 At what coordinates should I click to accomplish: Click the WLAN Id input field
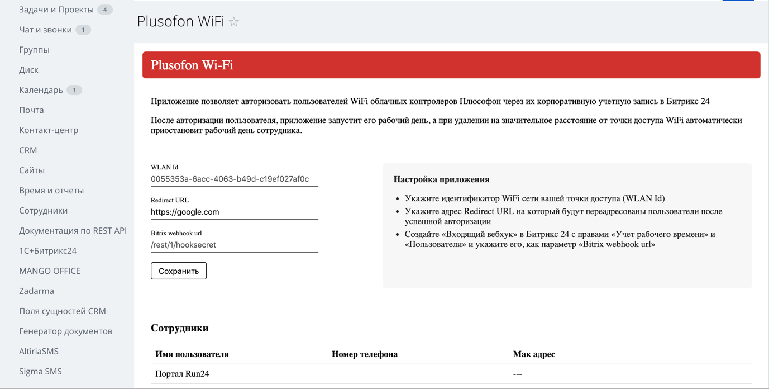point(234,179)
